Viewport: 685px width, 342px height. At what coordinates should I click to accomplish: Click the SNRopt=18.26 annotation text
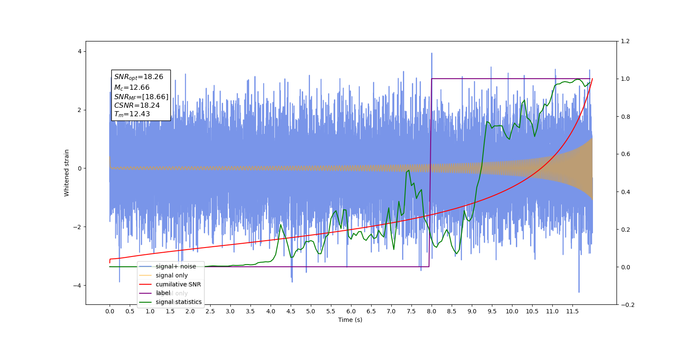[x=139, y=77]
